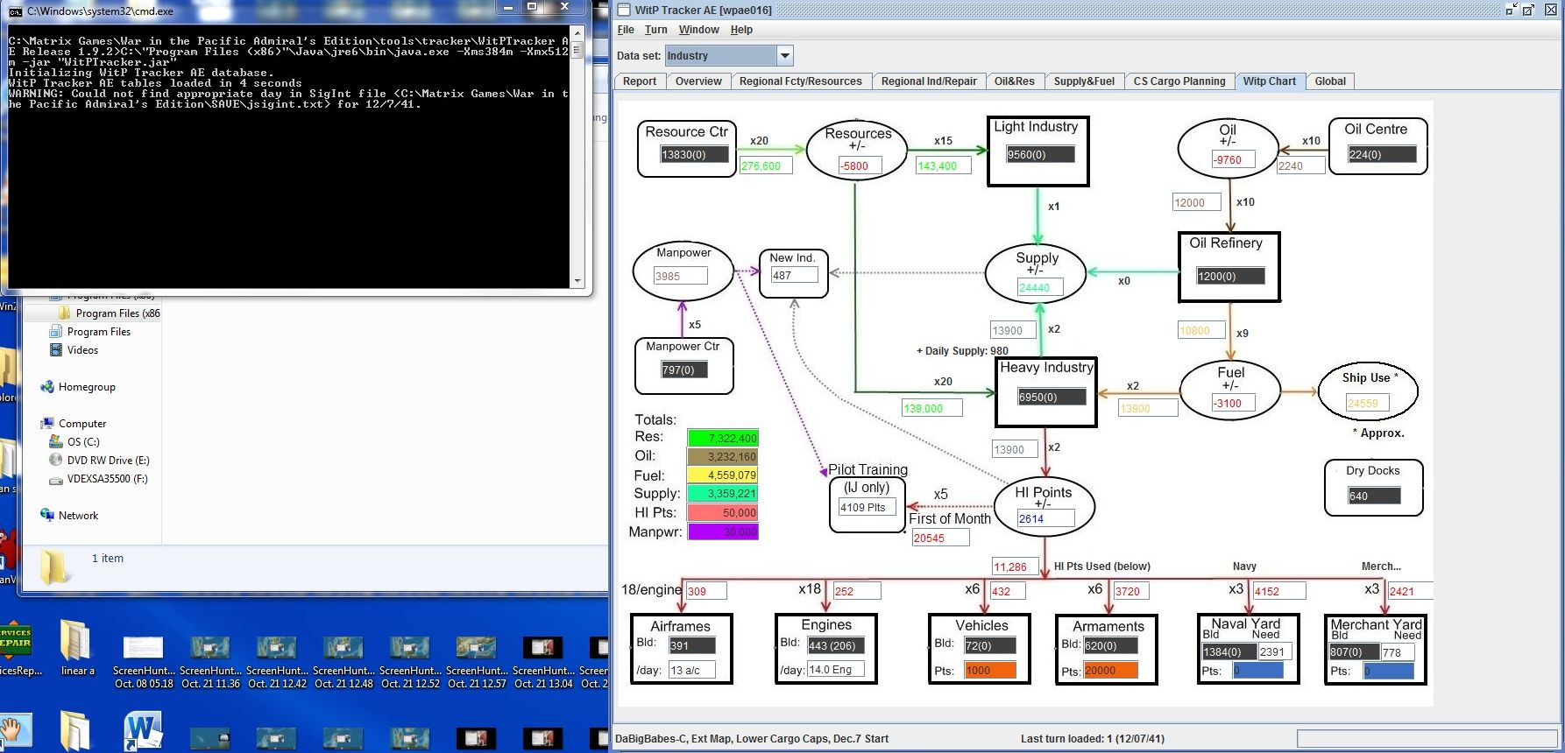
Task: Select ScreenHunt Oct. 21 13.04 desktop icon
Action: coord(543,660)
